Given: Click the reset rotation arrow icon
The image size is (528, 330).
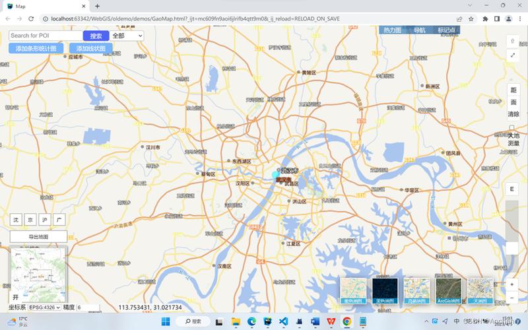Looking at the screenshot, I should click(x=513, y=40).
